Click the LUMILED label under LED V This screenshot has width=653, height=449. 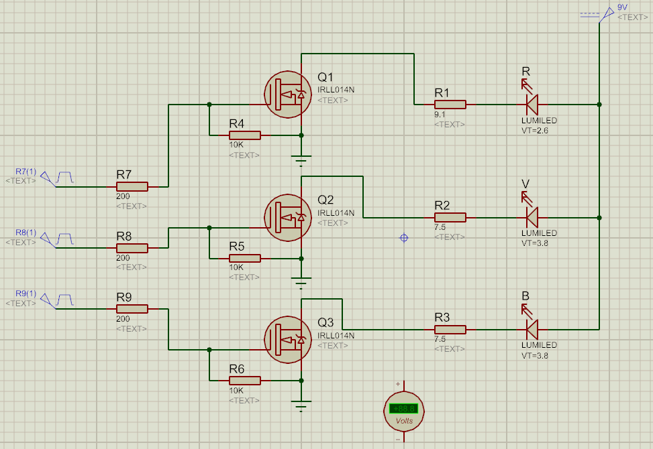coord(540,233)
